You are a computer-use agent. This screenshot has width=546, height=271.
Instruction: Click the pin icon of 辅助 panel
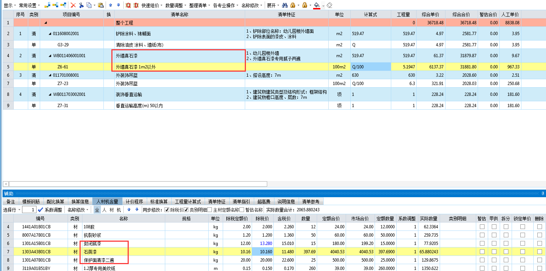point(543,194)
